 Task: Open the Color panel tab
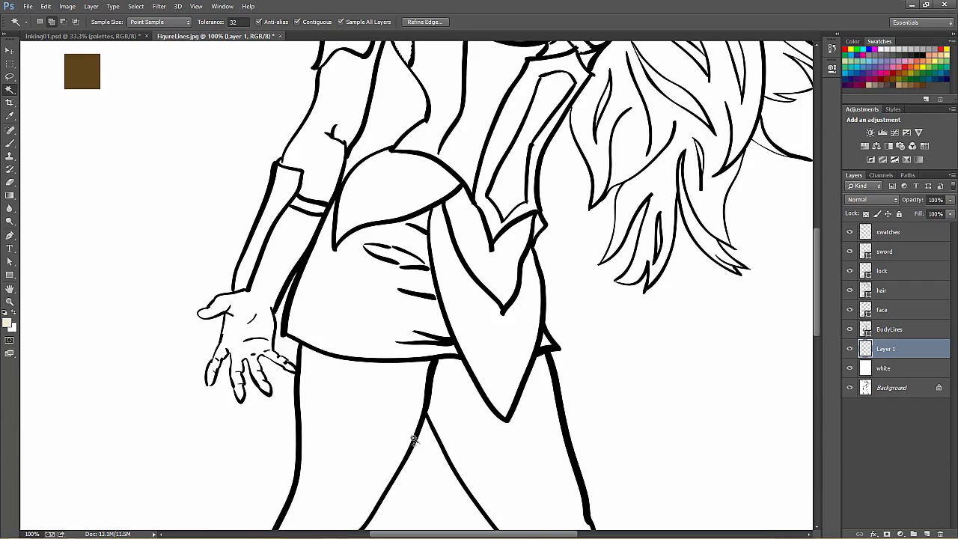pyautogui.click(x=852, y=41)
